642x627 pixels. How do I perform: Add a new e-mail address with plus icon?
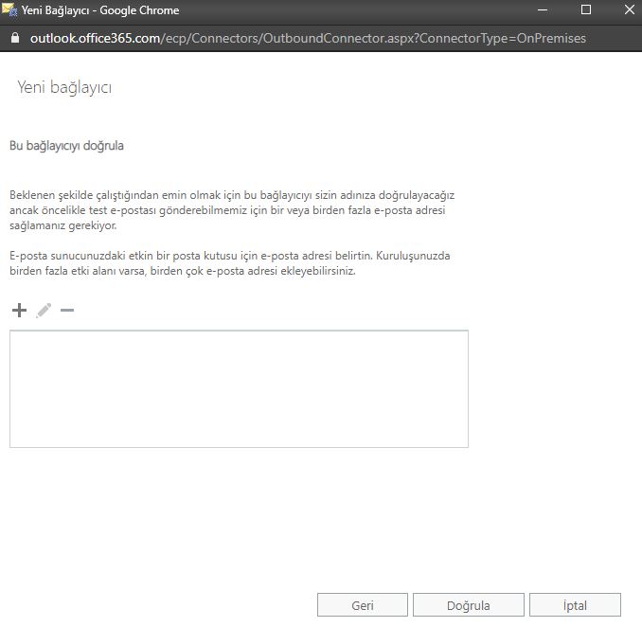[19, 310]
